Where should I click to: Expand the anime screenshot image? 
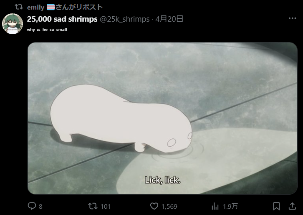click(162, 118)
